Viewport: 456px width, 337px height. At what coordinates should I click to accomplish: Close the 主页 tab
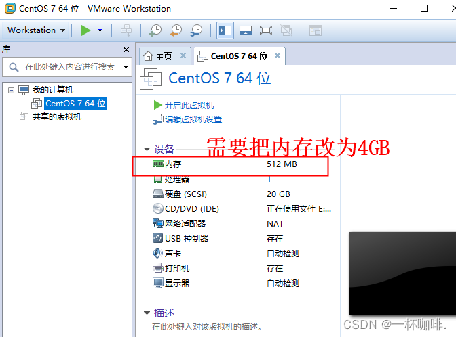[x=183, y=55]
